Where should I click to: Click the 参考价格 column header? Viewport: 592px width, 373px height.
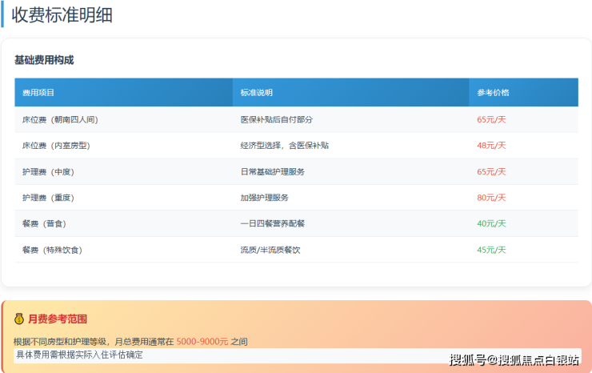493,93
